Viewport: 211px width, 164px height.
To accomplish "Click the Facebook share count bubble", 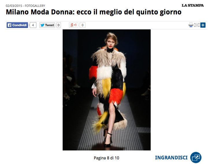I will point(33,25).
